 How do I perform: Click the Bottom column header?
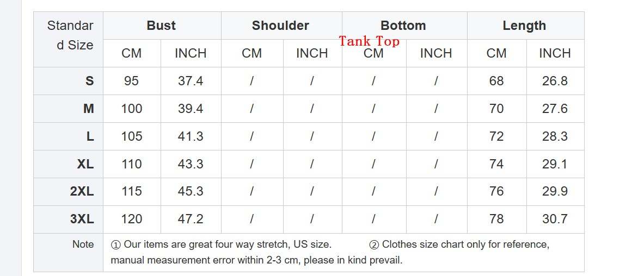point(403,26)
